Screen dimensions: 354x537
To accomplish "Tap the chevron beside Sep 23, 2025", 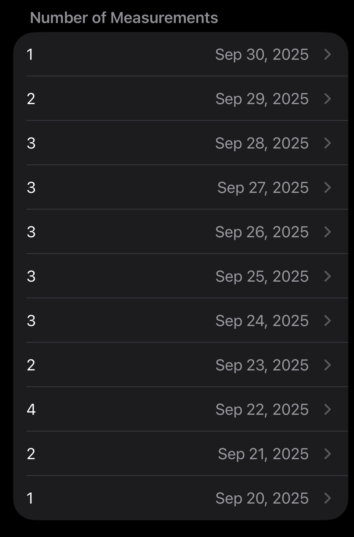I will click(327, 365).
